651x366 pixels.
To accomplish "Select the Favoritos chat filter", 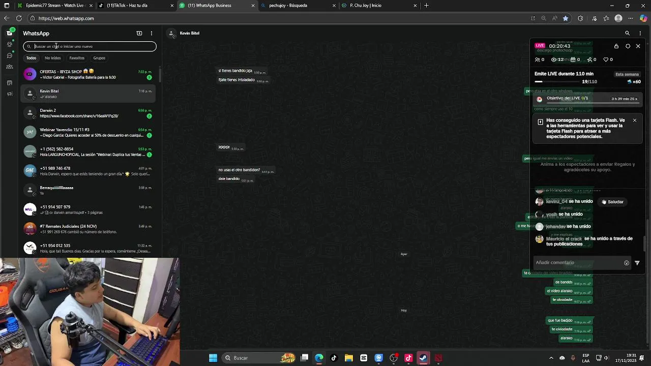I will tap(77, 58).
